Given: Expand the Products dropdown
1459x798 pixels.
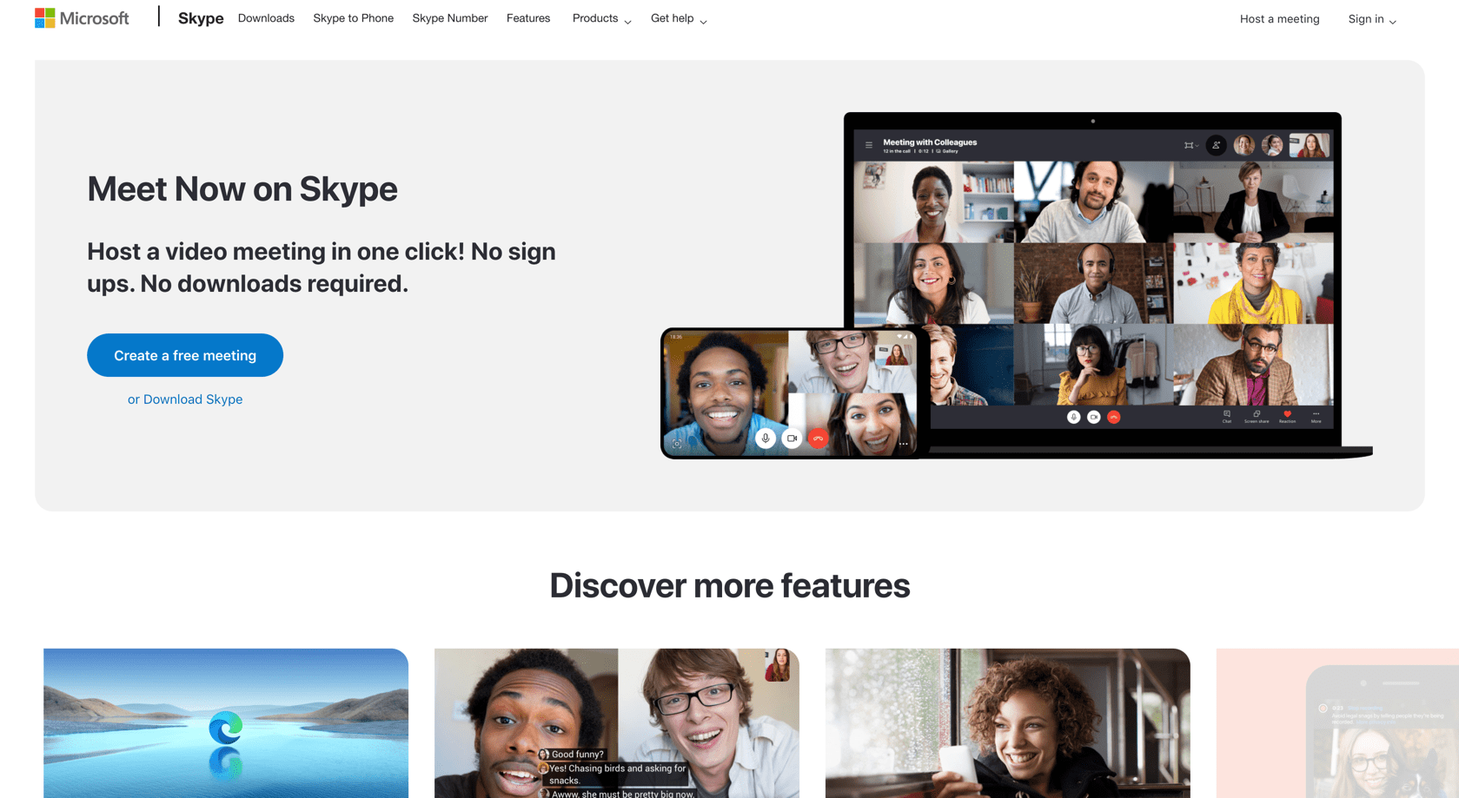Looking at the screenshot, I should 601,18.
